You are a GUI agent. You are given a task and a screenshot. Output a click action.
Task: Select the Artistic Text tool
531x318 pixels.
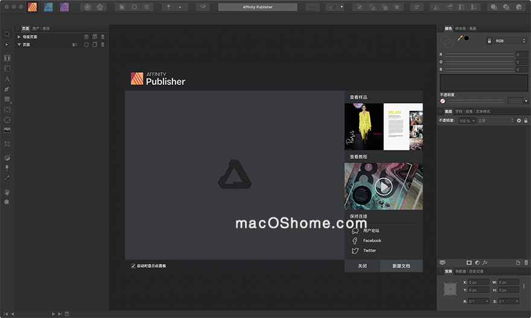(x=7, y=79)
